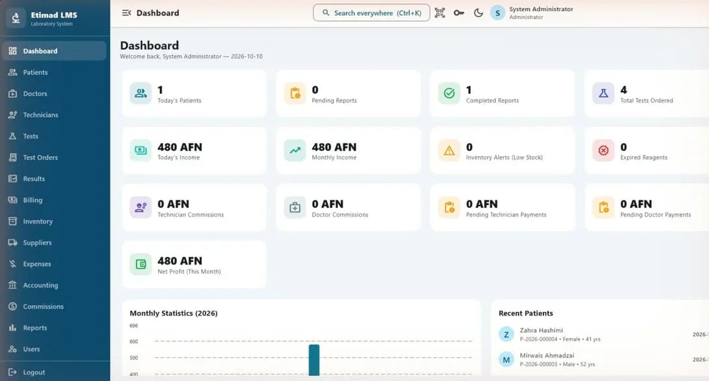
Task: Click the "Total Tests Ordered" label
Action: [646, 101]
